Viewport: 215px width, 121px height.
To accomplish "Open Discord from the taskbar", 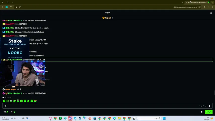I will click(x=70, y=118).
